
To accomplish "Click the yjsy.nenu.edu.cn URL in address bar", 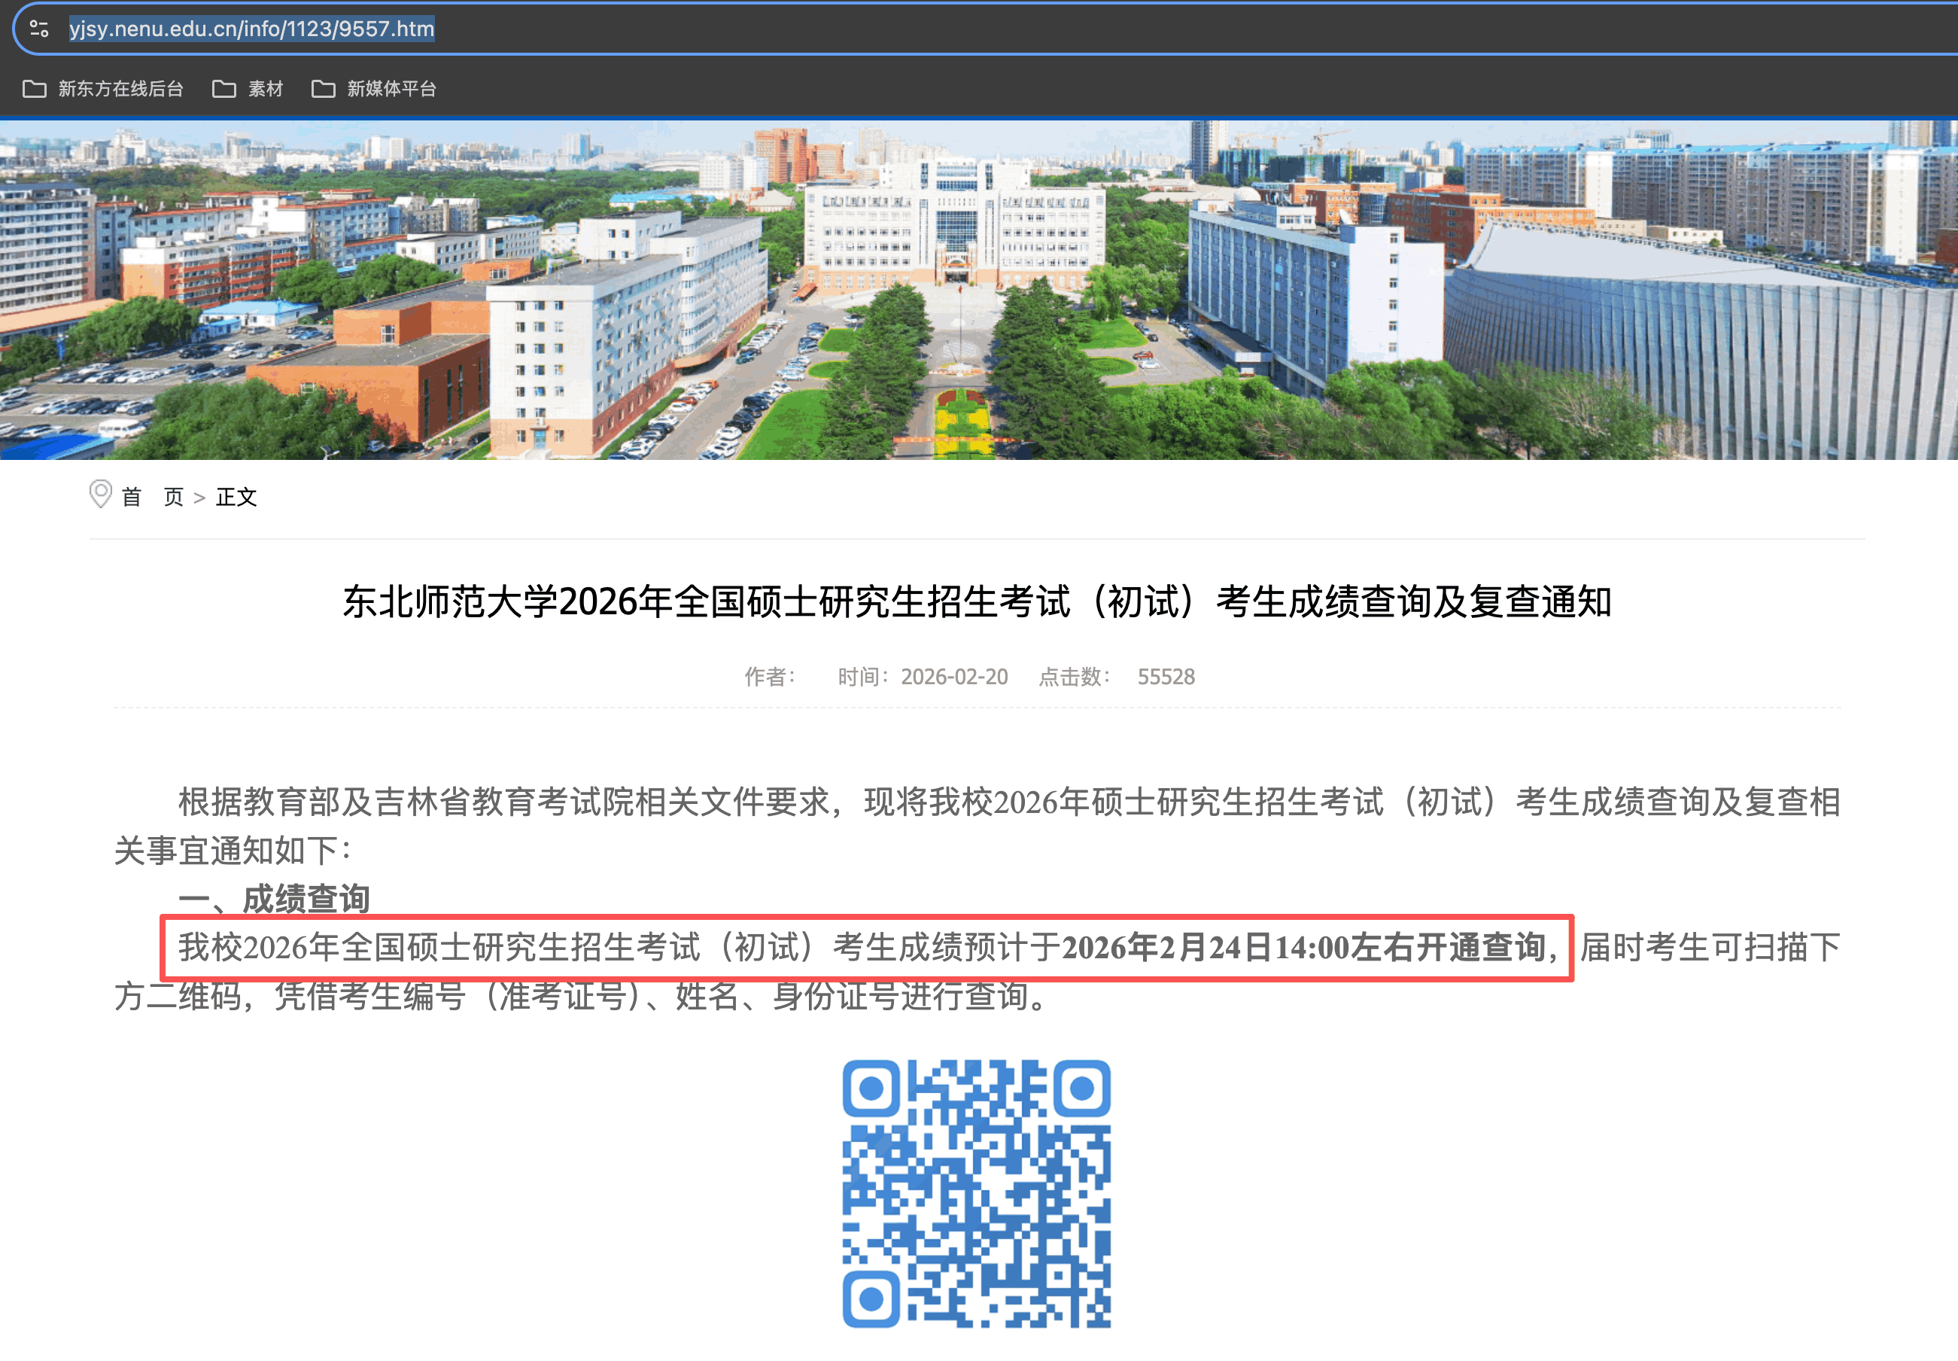I will click(251, 29).
